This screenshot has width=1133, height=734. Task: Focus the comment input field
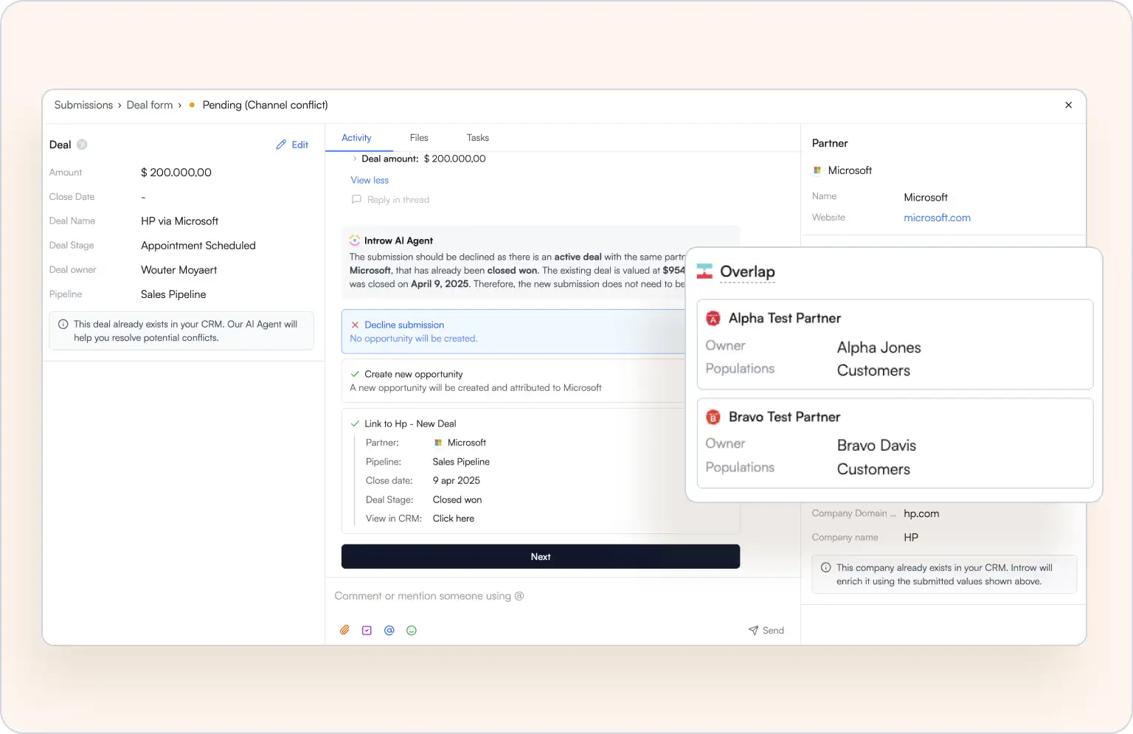563,596
